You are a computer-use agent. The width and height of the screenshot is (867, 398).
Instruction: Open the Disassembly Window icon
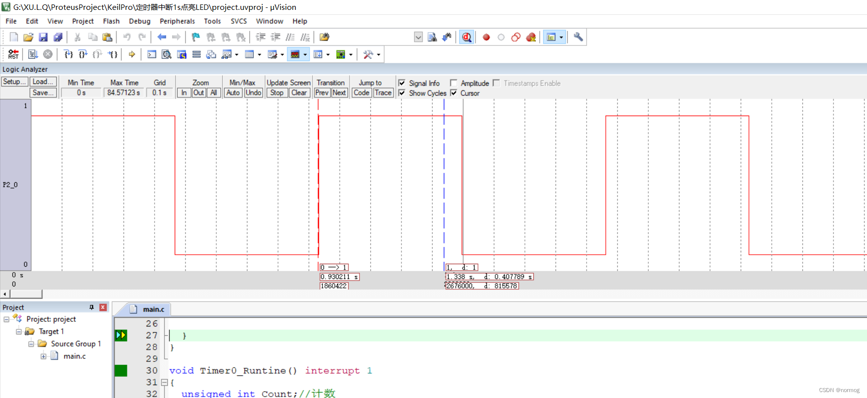point(167,54)
